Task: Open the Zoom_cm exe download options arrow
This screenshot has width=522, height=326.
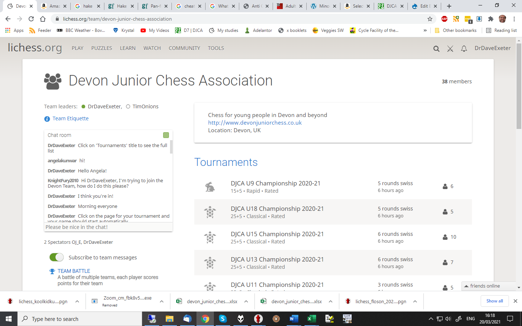Action: [162, 301]
